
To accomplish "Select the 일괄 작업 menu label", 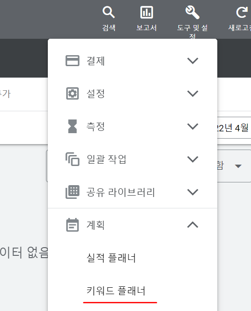I will [x=107, y=159].
